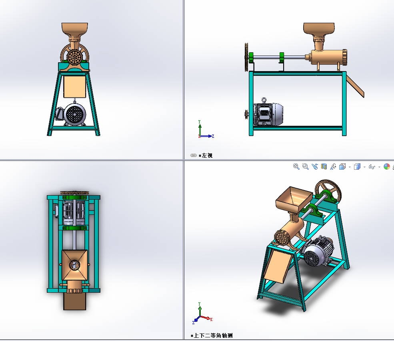This screenshot has height=341, width=394.
Task: Click the *上下二等角轴测 view label
Action: click(x=212, y=335)
